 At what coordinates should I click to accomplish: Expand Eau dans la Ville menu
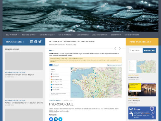coord(29,35)
